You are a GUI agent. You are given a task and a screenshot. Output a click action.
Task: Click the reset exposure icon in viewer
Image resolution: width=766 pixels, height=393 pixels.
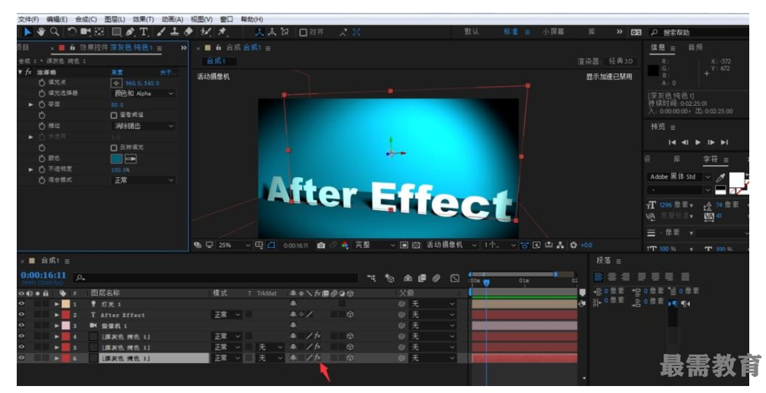(x=573, y=245)
